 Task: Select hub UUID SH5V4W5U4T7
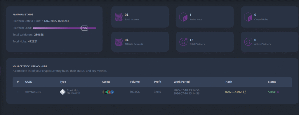pos(33,92)
